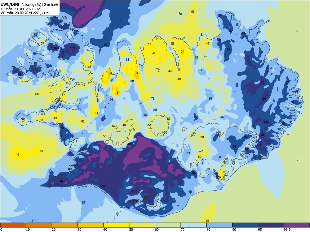Click the '70' value in the southeast sea
The width and height of the screenshot is (310, 232).
[x=299, y=160]
